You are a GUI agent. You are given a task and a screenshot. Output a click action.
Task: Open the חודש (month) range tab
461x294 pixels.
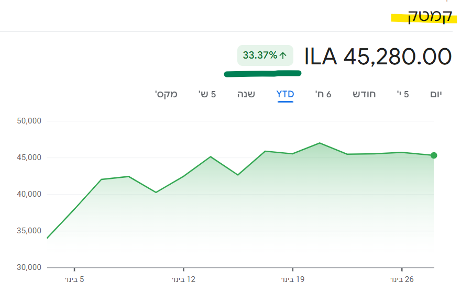click(x=364, y=94)
